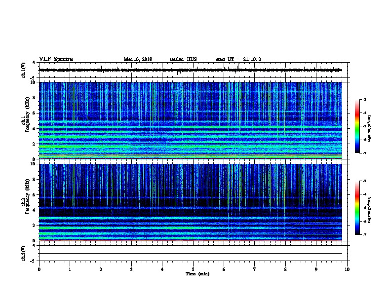Click ch.1 frequency tick label "8"
Image resolution: width=391 pixels, height=302 pixels.
tap(34, 98)
